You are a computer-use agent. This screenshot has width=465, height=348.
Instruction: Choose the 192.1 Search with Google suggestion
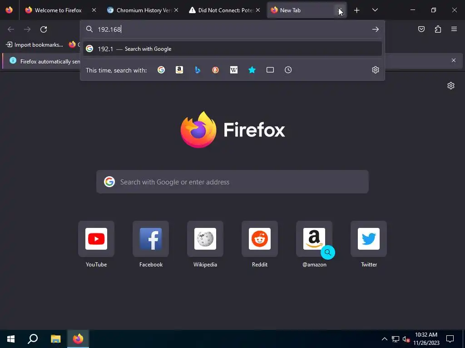(232, 49)
